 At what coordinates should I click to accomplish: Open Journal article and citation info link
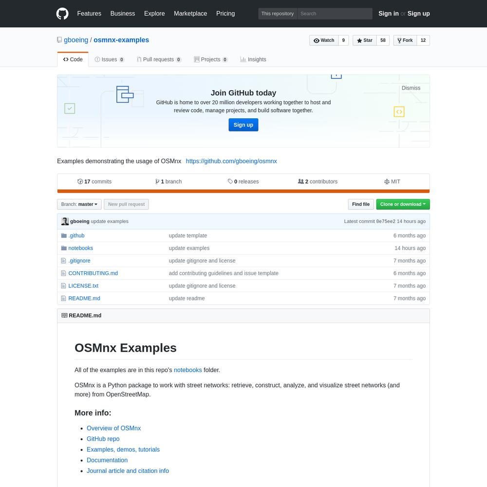(128, 471)
